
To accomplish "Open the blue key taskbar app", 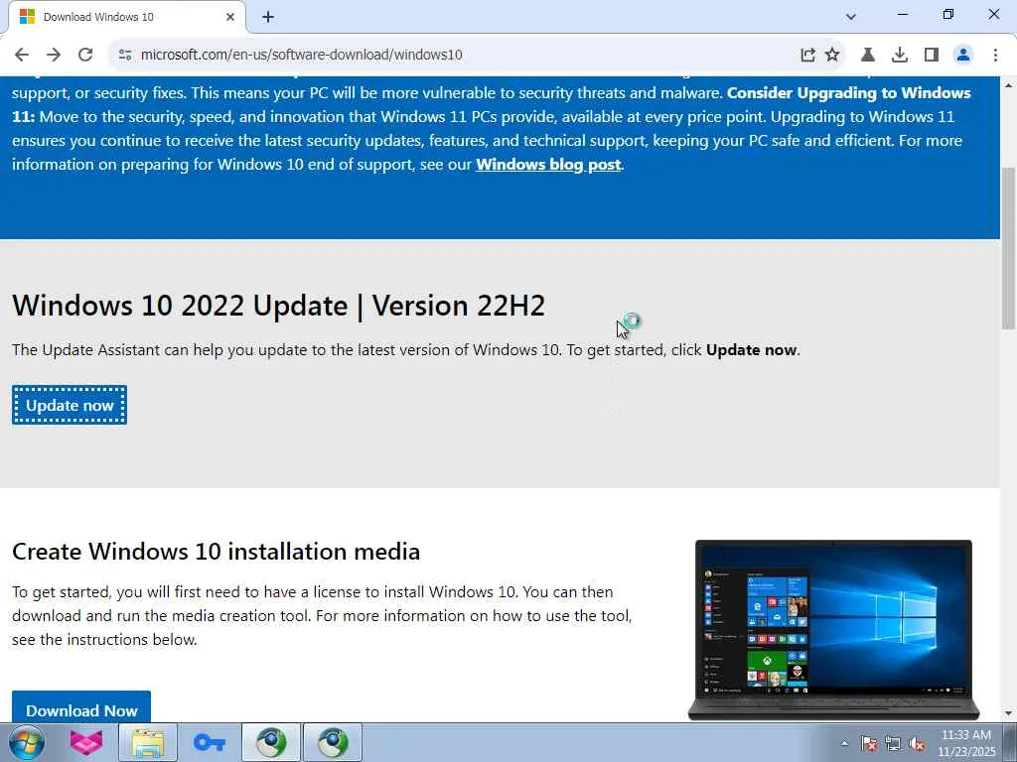I will [x=210, y=742].
